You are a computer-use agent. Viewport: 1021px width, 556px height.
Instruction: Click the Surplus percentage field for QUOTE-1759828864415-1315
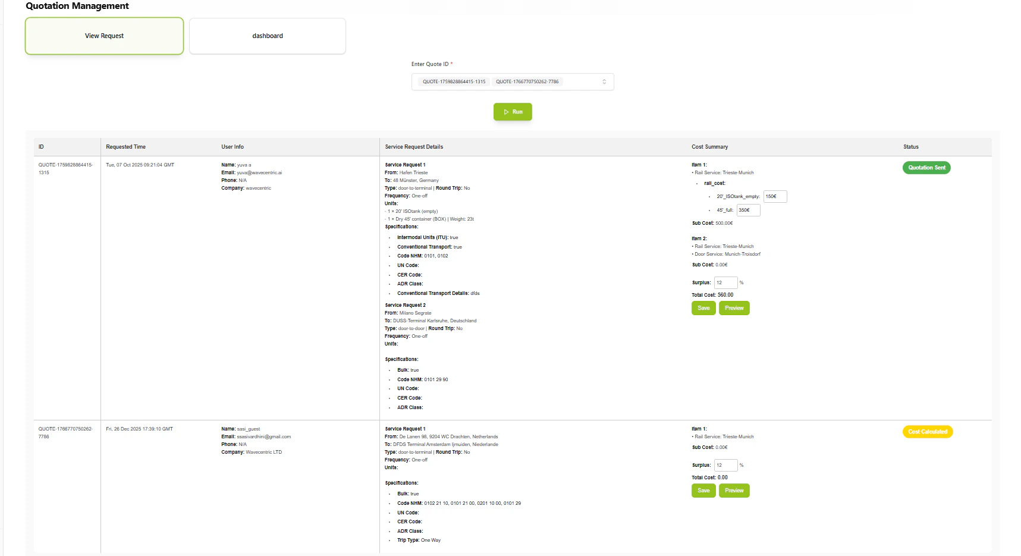[x=725, y=282]
